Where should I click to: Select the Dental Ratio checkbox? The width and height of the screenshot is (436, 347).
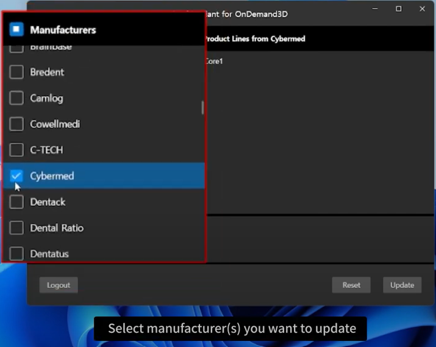click(16, 227)
